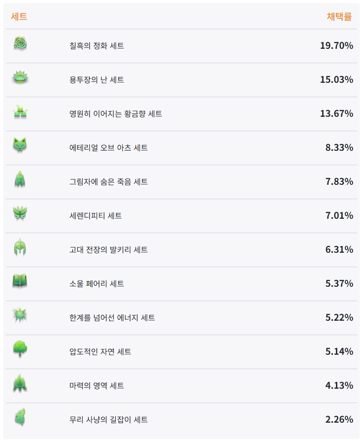Click the 19.70% adoption rate value
The width and height of the screenshot is (362, 441).
(336, 46)
